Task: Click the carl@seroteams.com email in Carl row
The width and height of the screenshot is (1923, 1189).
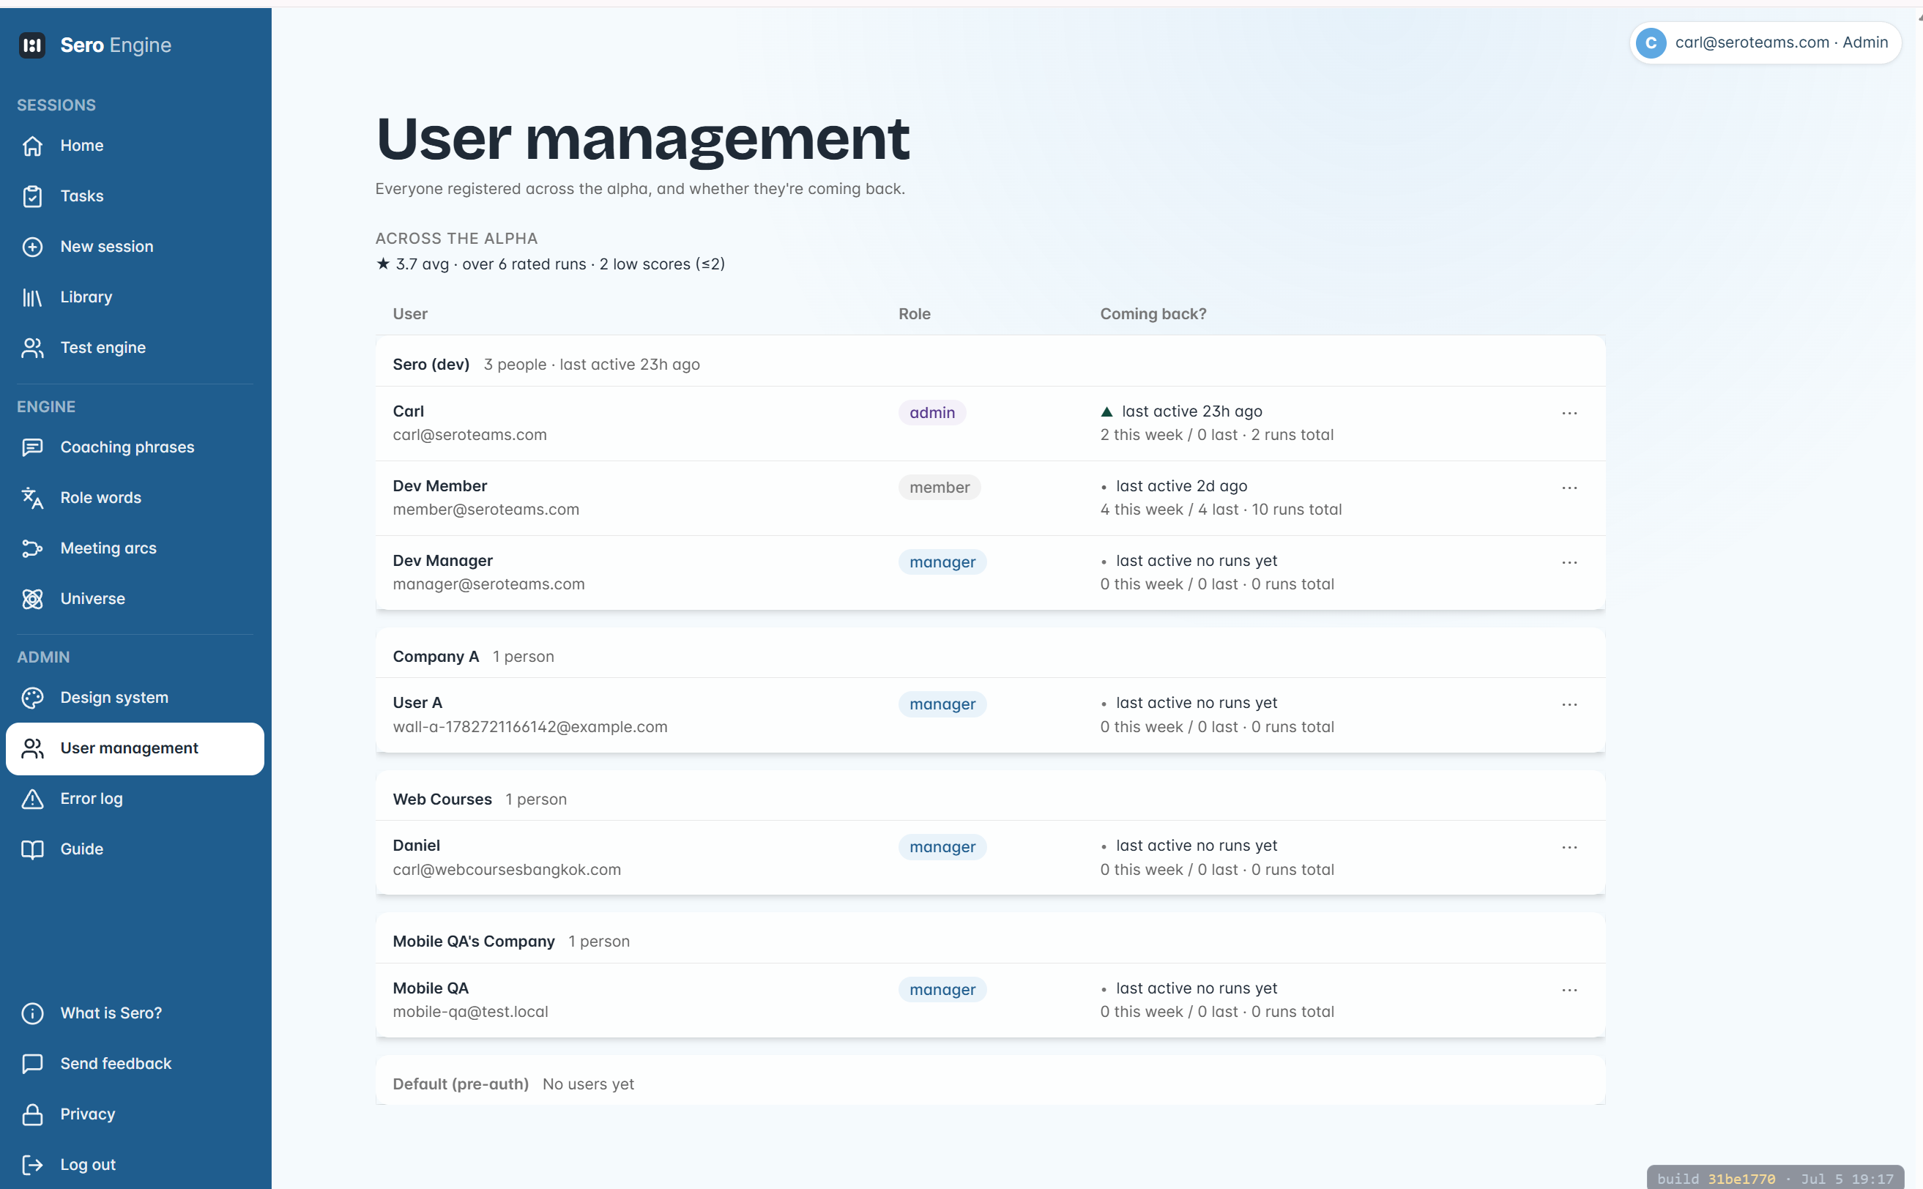Action: click(x=469, y=435)
